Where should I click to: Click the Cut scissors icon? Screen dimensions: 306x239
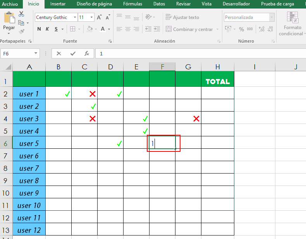[21, 14]
